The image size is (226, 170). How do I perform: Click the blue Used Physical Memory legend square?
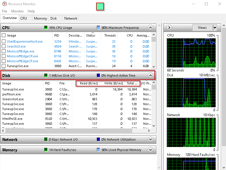click(x=98, y=150)
